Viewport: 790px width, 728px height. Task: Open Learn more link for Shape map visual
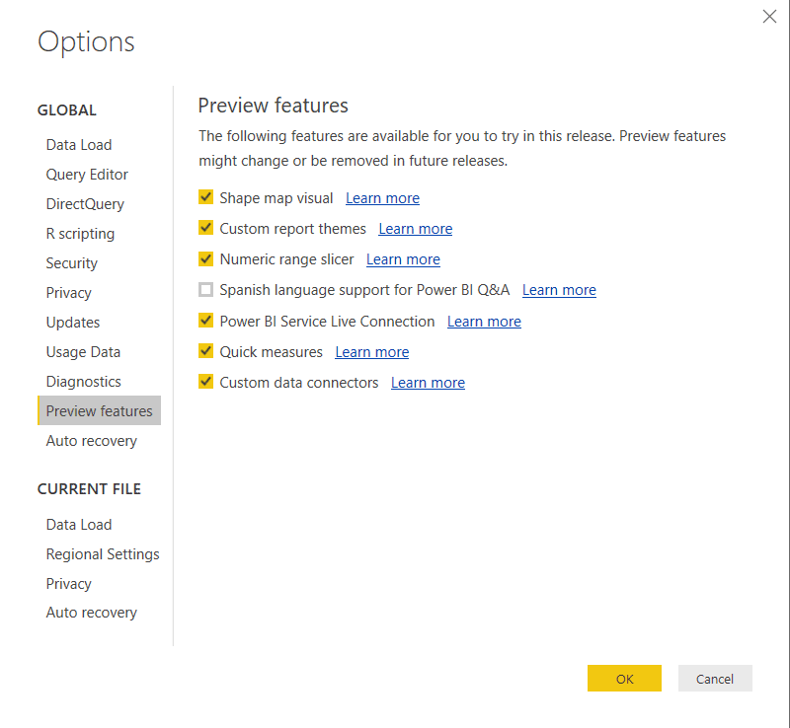coord(382,198)
